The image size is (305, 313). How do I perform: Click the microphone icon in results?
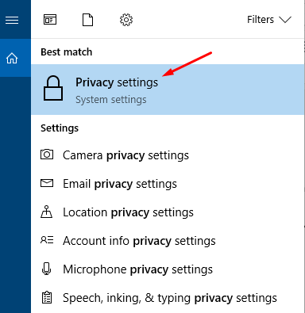[x=47, y=269]
